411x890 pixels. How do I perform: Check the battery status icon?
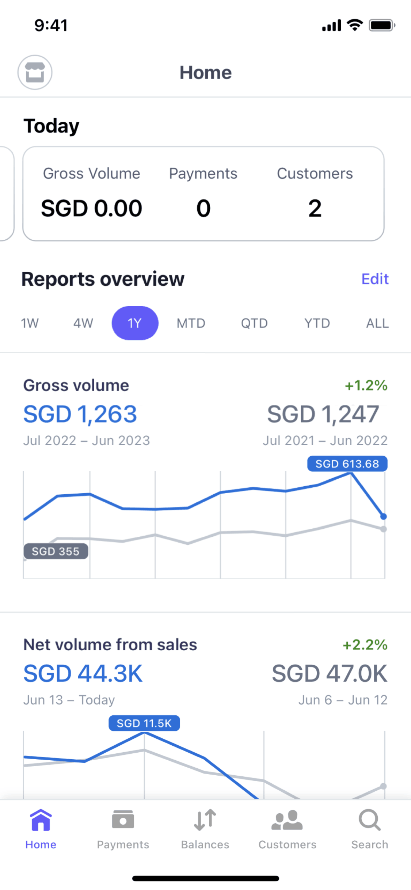(382, 25)
